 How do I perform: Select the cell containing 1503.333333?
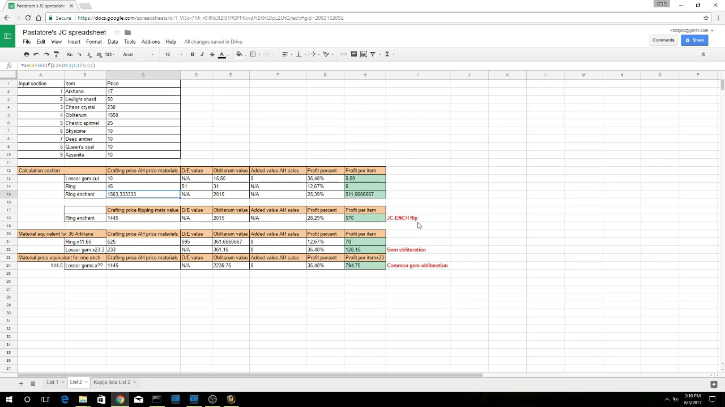tap(143, 194)
